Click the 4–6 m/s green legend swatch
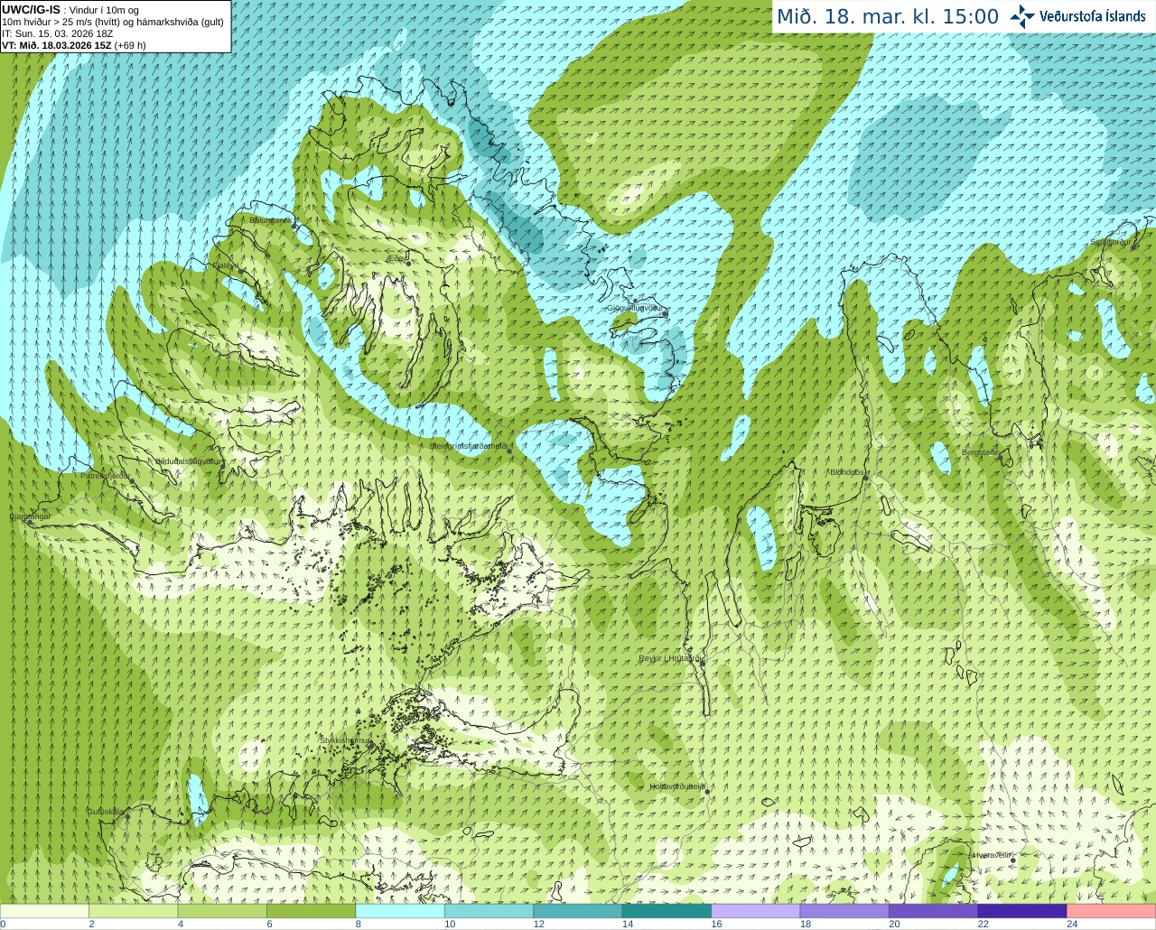Image resolution: width=1156 pixels, height=930 pixels. [222, 910]
